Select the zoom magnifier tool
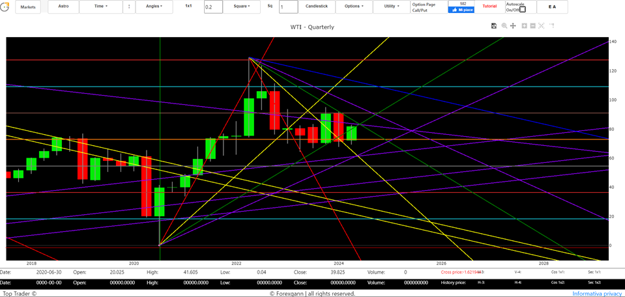The width and height of the screenshot is (625, 297). (x=504, y=25)
